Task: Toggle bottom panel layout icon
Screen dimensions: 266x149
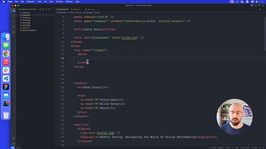Action: pos(256,5)
